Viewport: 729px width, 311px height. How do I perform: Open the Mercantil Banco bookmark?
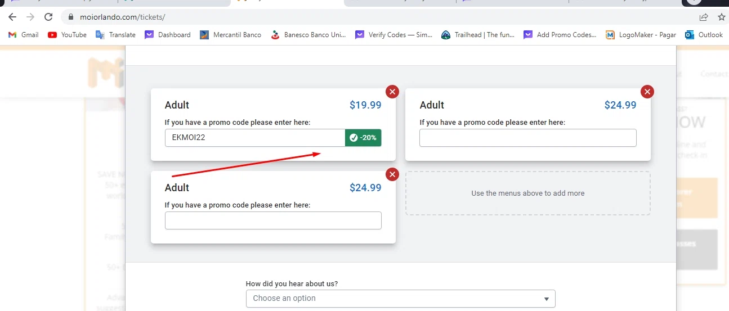(x=231, y=35)
